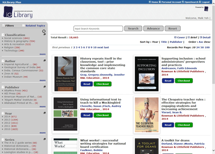Click the Powered by iG logo
The width and height of the screenshot is (215, 154).
point(206,9)
